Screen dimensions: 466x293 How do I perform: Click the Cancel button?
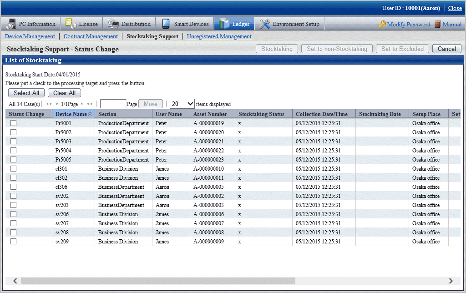coord(447,49)
